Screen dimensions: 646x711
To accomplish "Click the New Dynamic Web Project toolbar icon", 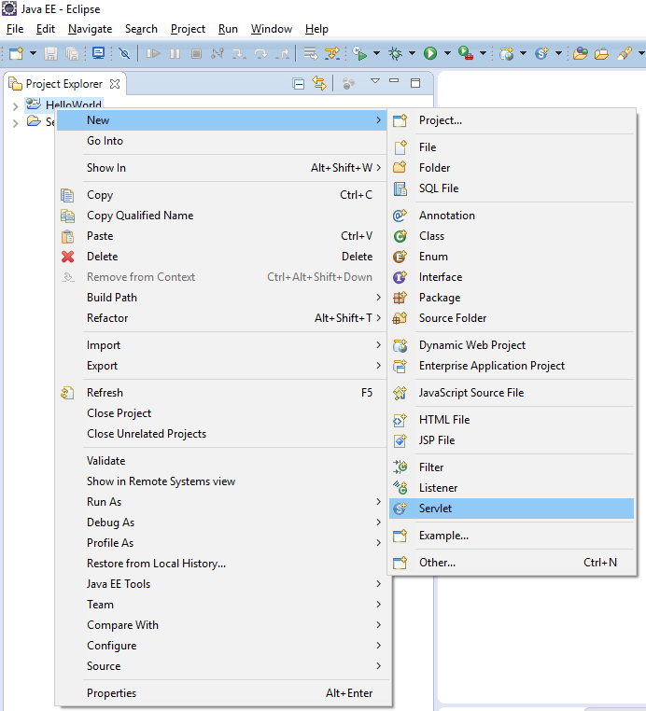I will (x=506, y=53).
